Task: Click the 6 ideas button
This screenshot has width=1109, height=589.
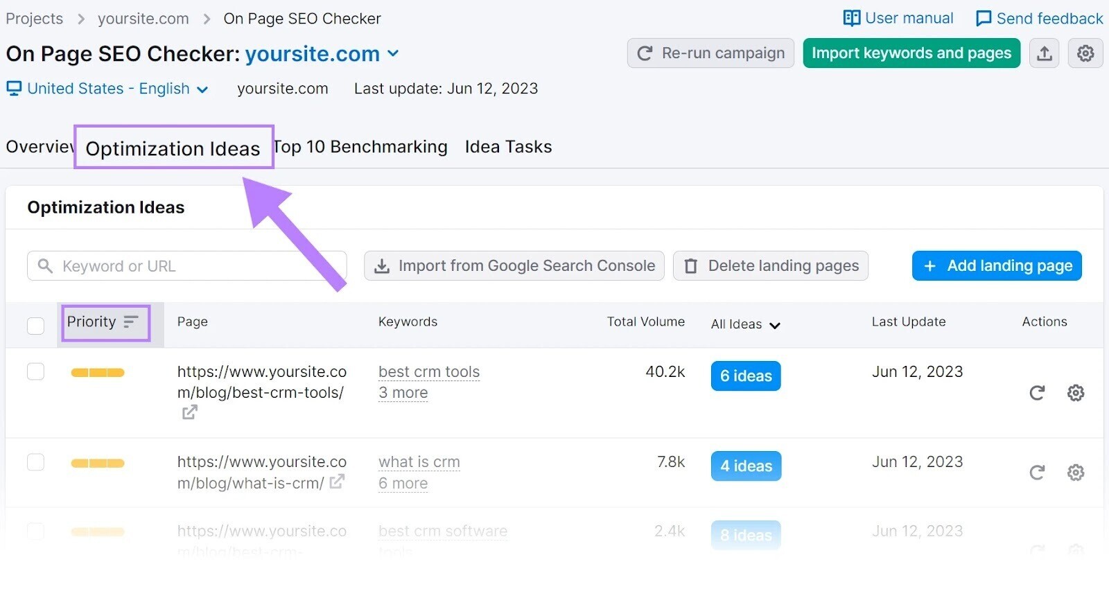Action: (x=746, y=376)
